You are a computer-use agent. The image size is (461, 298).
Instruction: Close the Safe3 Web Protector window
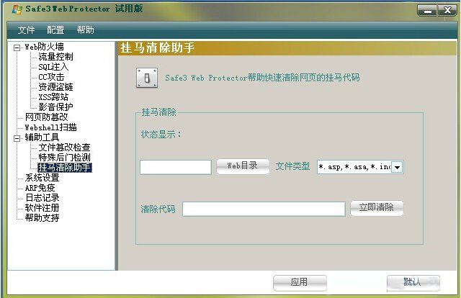click(x=447, y=11)
